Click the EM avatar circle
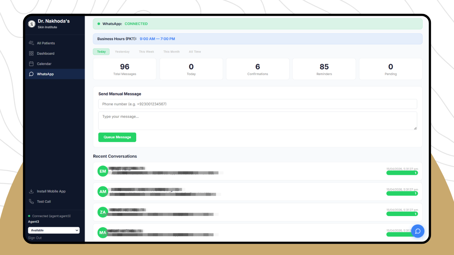The image size is (454, 255). point(103,171)
